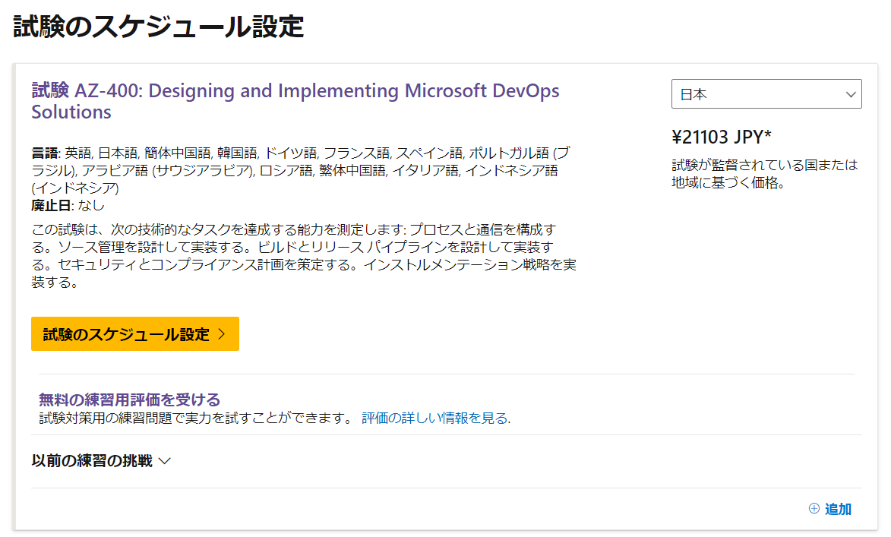
Task: Click the page heading 試験のスケジュール設定
Action: (159, 27)
